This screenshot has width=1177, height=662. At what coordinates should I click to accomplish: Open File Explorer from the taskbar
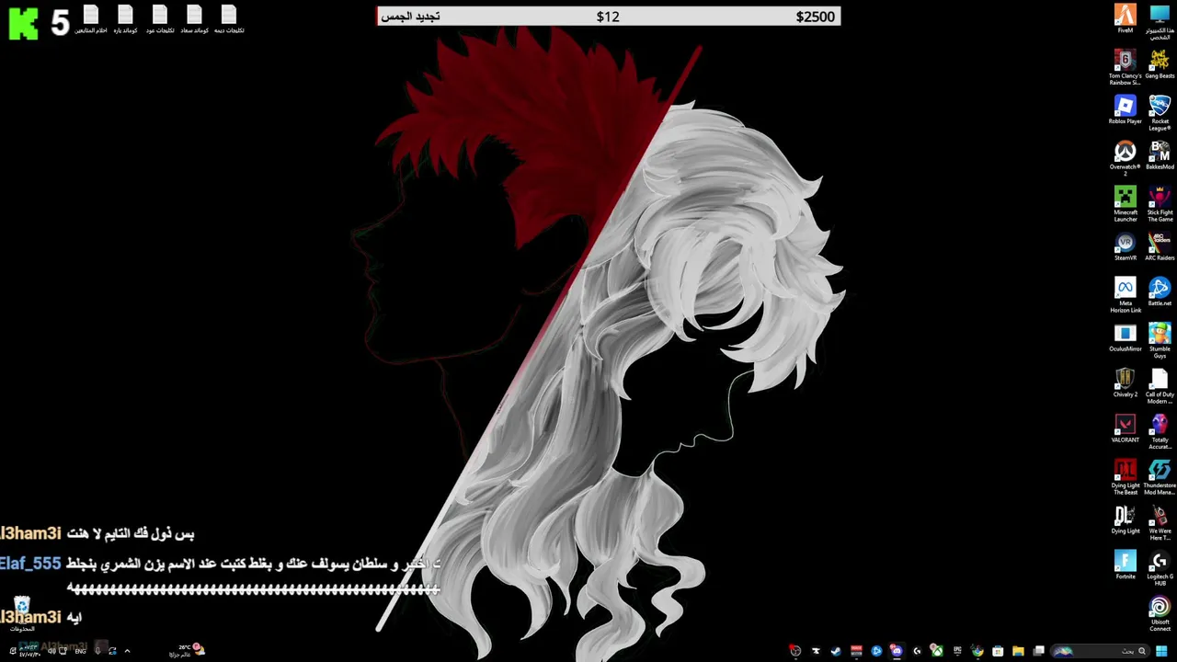point(1018,651)
